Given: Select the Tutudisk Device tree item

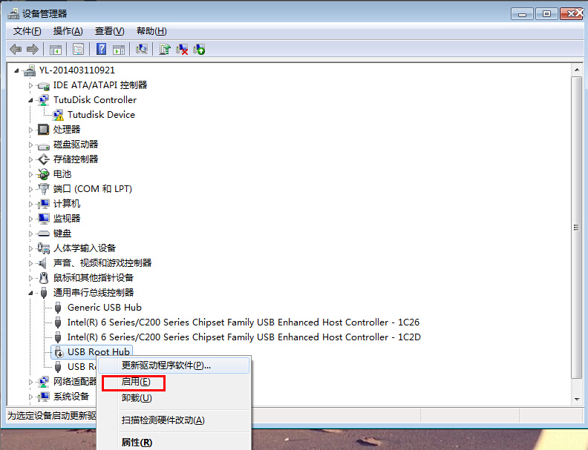Looking at the screenshot, I should coord(101,115).
